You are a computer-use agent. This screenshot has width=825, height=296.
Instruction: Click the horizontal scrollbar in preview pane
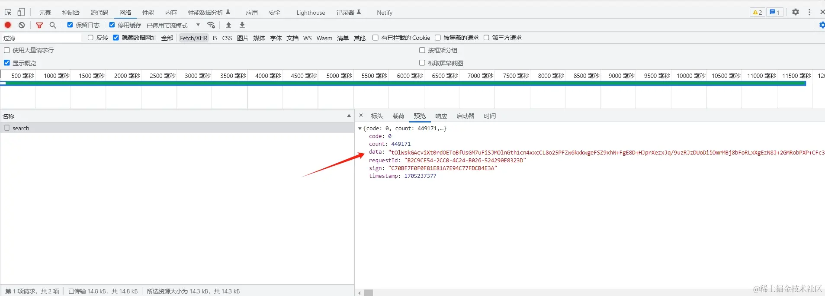pyautogui.click(x=368, y=293)
